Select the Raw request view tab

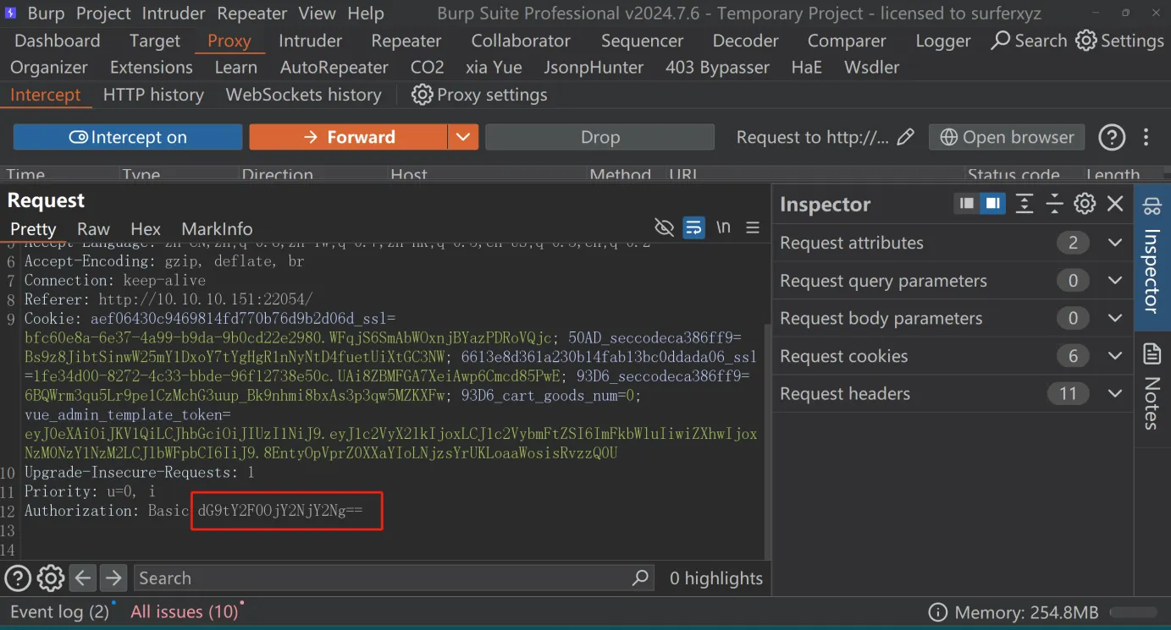[93, 228]
